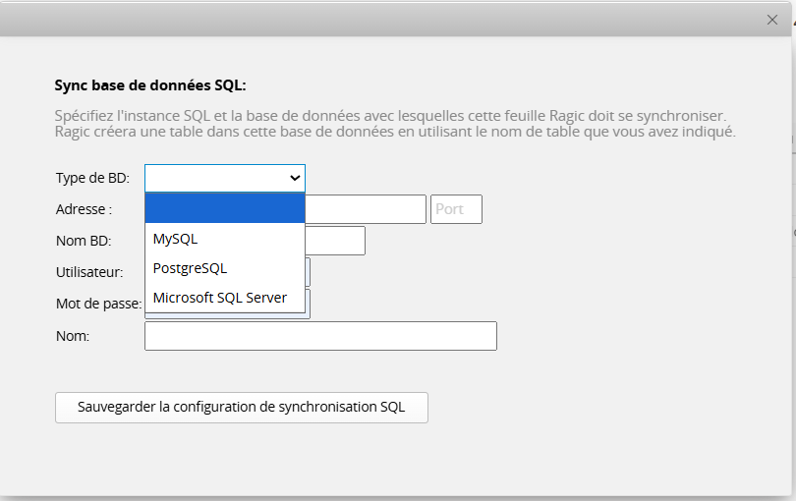Click the "Type de BD:" label
This screenshot has width=796, height=501.
pos(92,178)
